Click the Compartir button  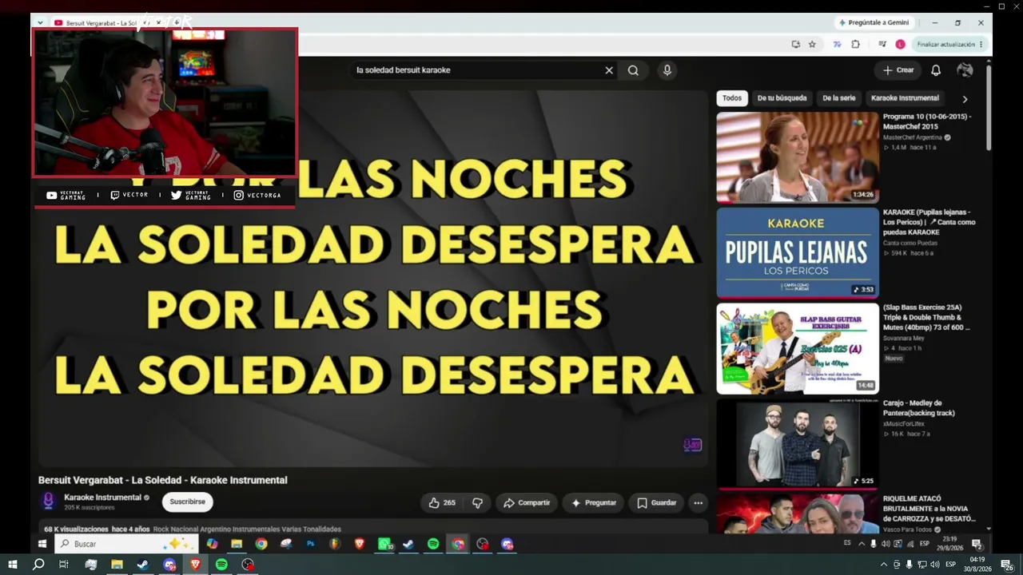pyautogui.click(x=527, y=503)
